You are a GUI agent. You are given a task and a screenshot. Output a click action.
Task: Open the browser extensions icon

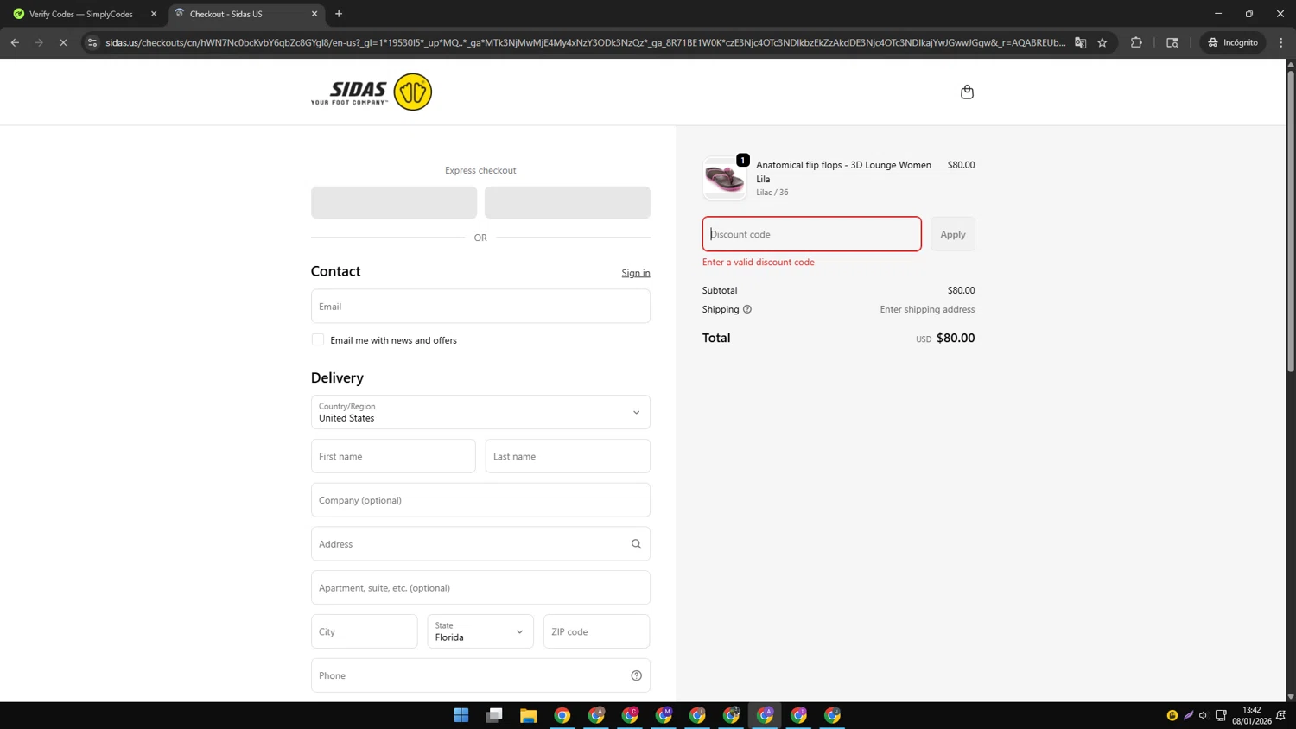tap(1136, 42)
